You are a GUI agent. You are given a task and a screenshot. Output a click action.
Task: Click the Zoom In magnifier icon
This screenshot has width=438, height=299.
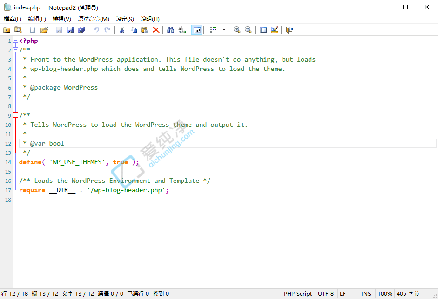[x=237, y=30]
